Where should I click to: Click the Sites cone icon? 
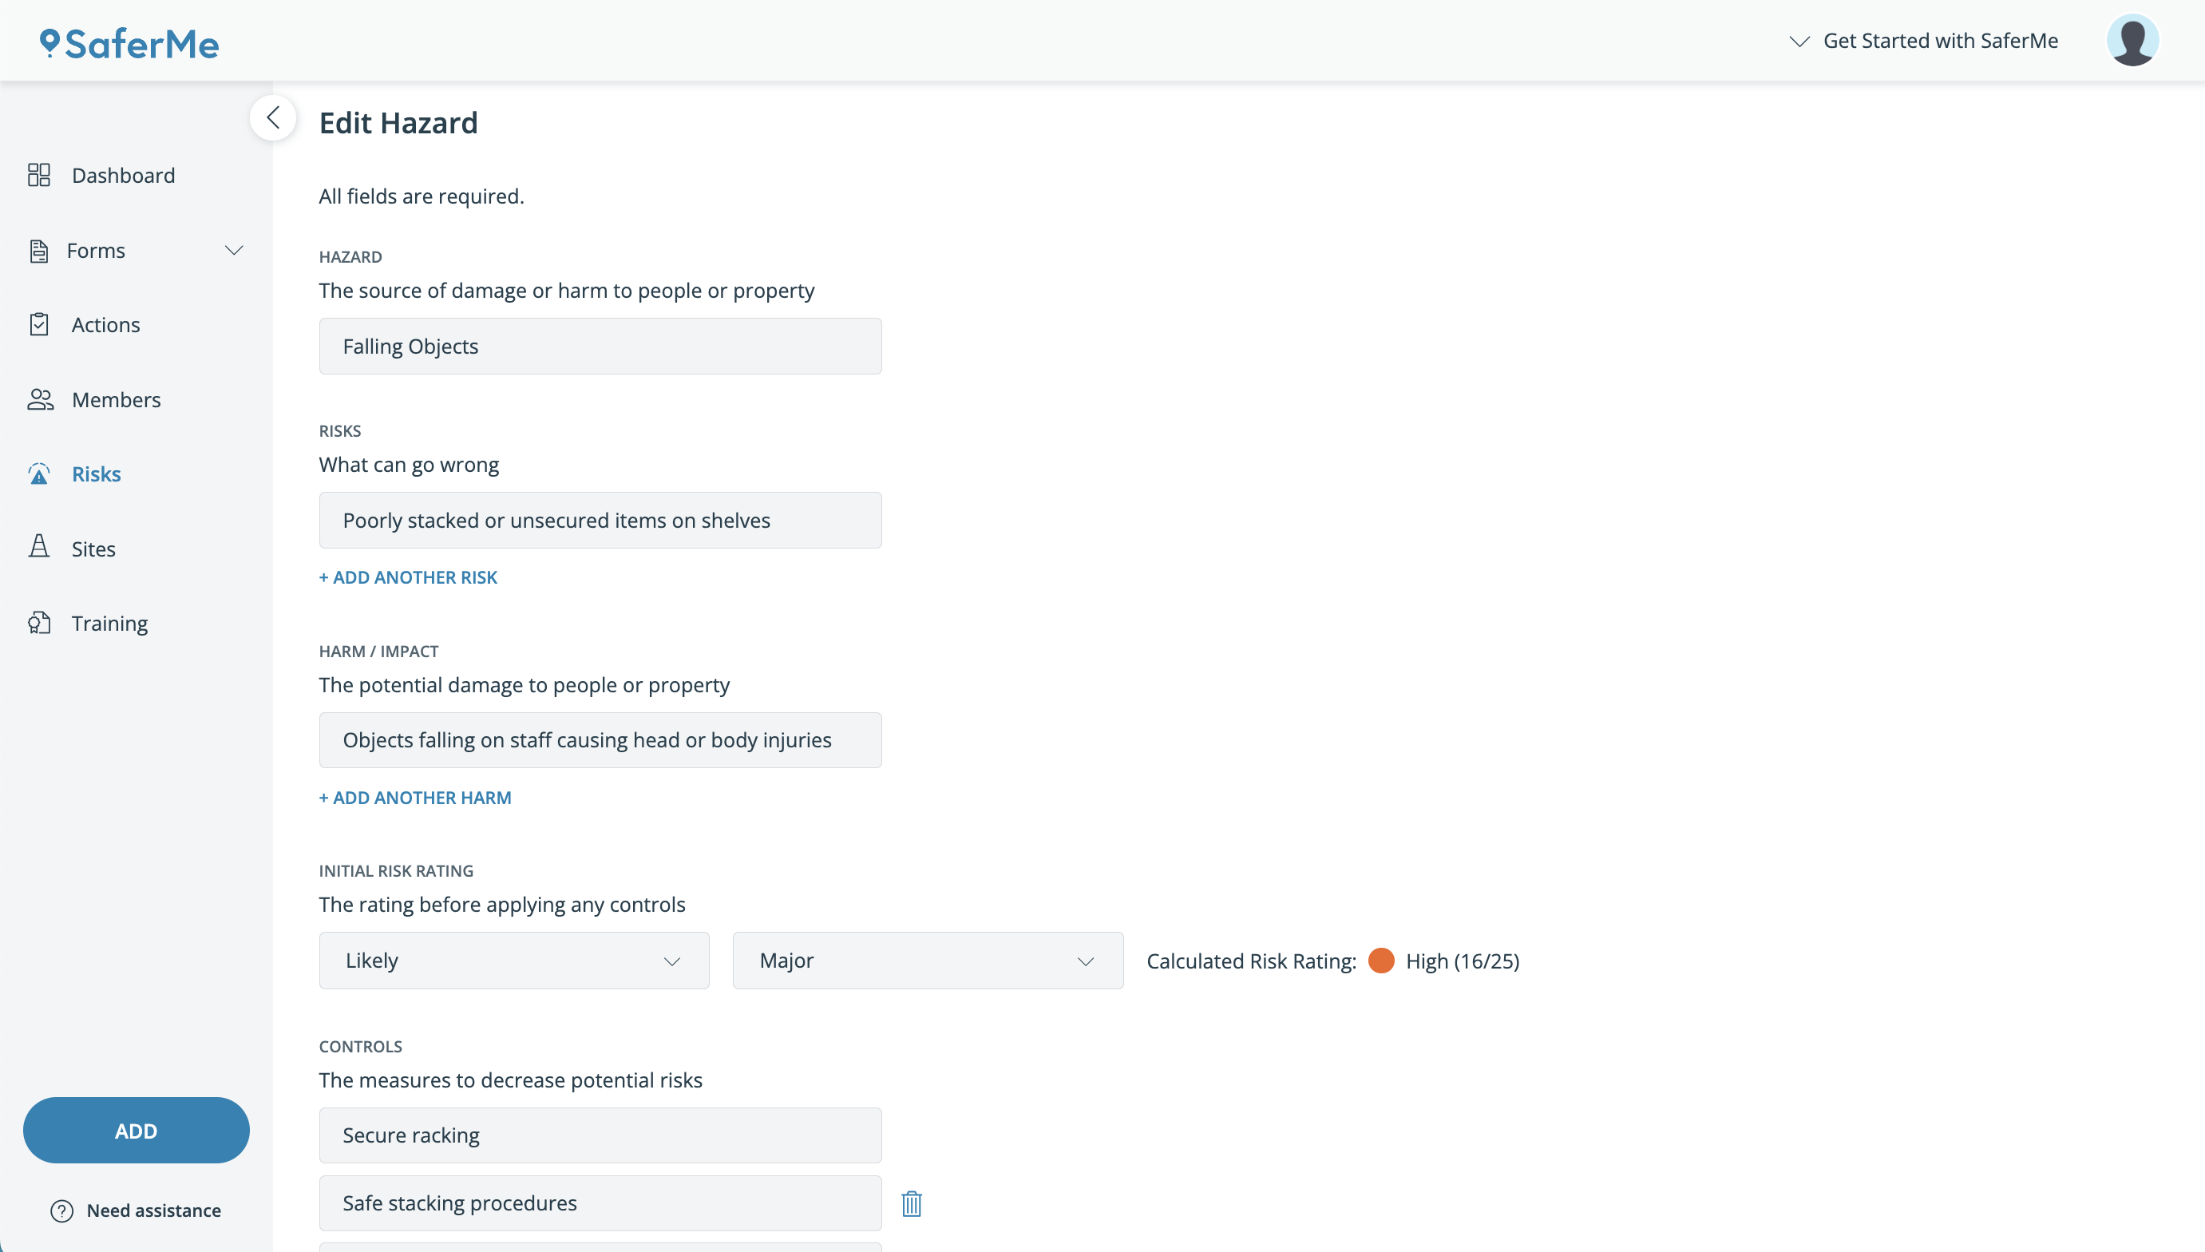(38, 548)
